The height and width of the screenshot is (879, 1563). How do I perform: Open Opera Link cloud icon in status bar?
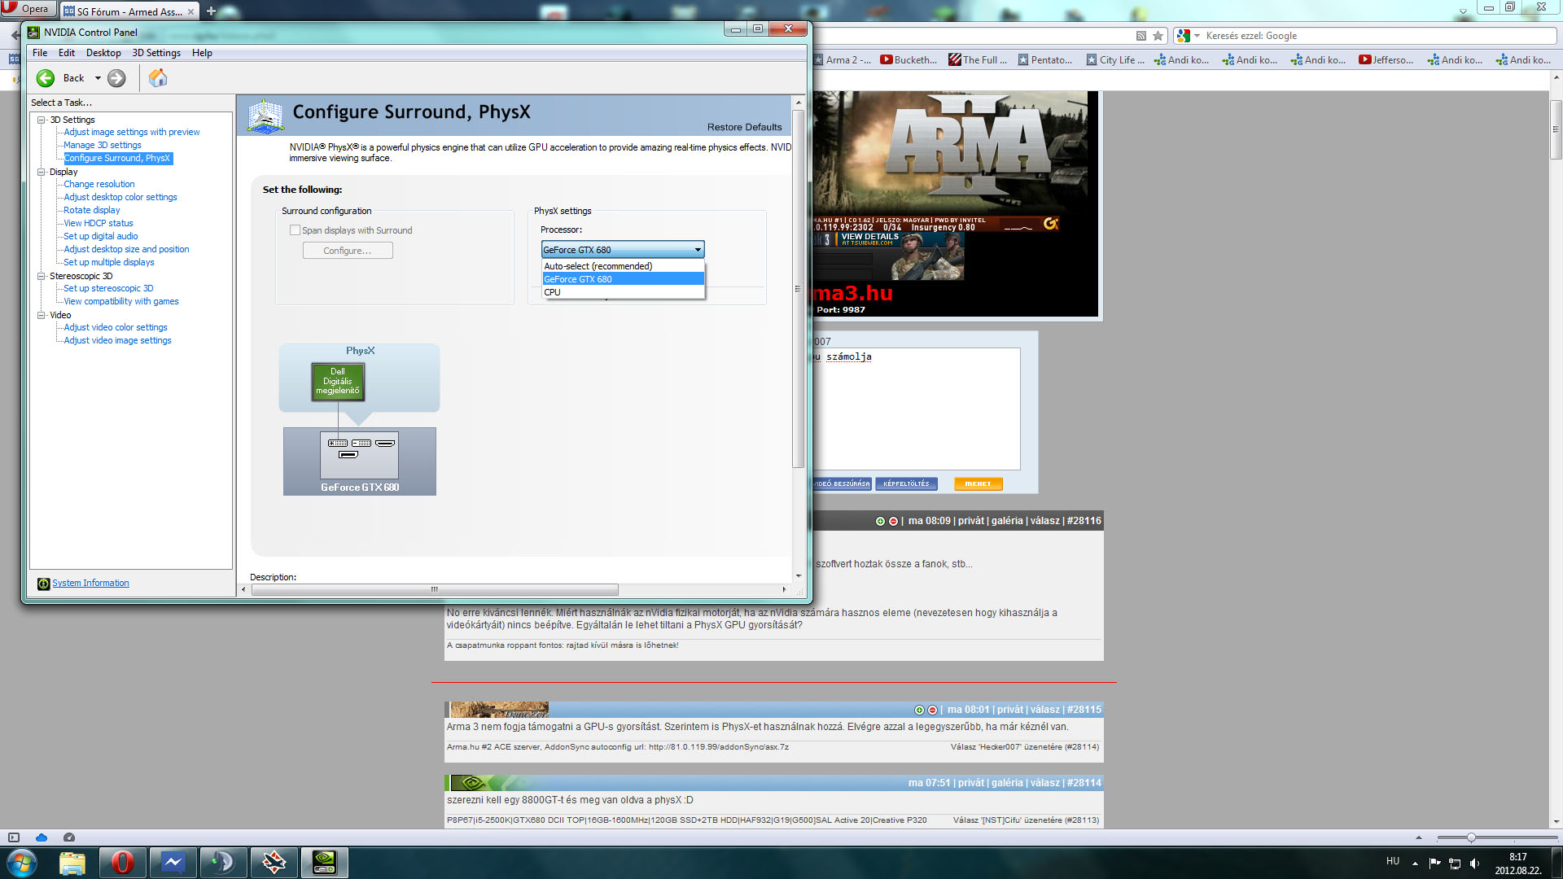coord(42,837)
